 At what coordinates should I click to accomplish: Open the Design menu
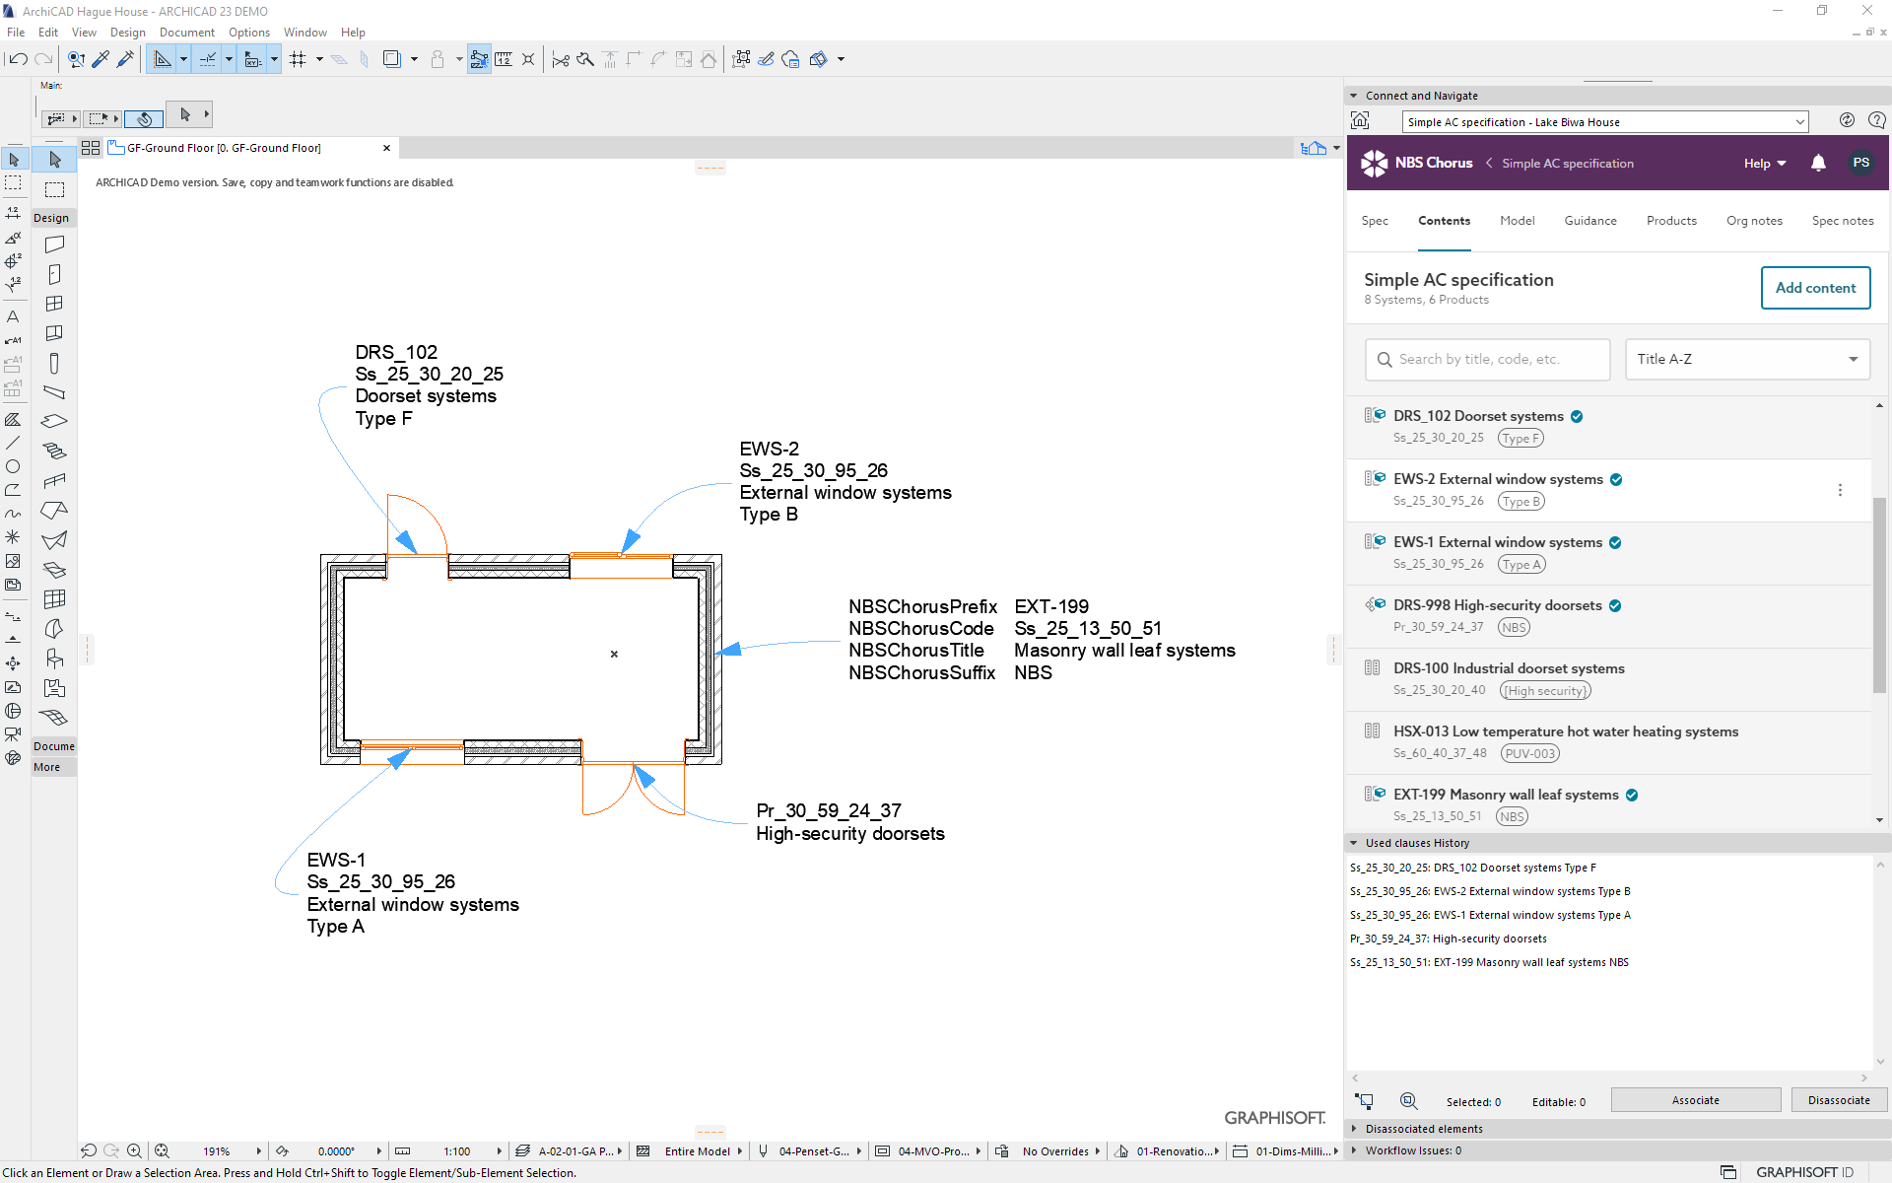click(x=128, y=32)
